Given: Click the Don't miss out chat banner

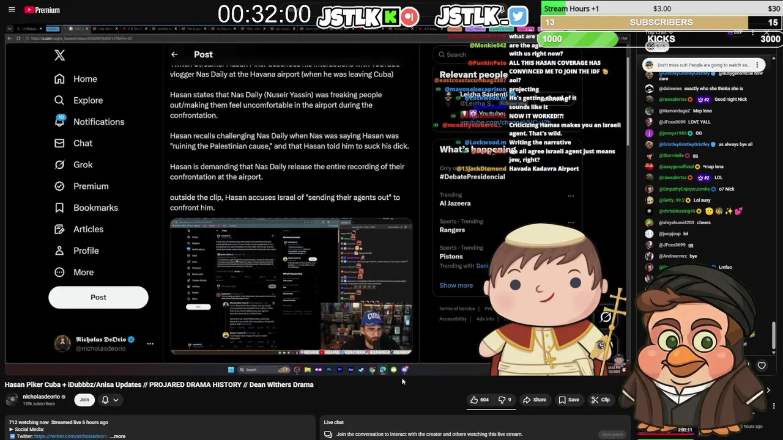Looking at the screenshot, I should coord(703,65).
